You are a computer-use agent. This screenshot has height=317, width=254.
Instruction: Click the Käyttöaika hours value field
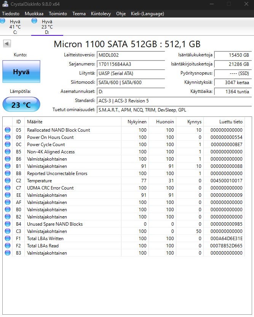[232, 91]
